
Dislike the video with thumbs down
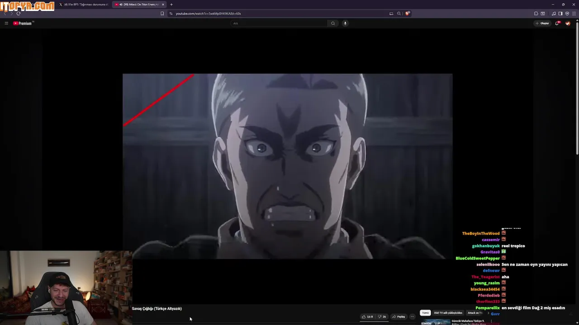click(x=382, y=316)
